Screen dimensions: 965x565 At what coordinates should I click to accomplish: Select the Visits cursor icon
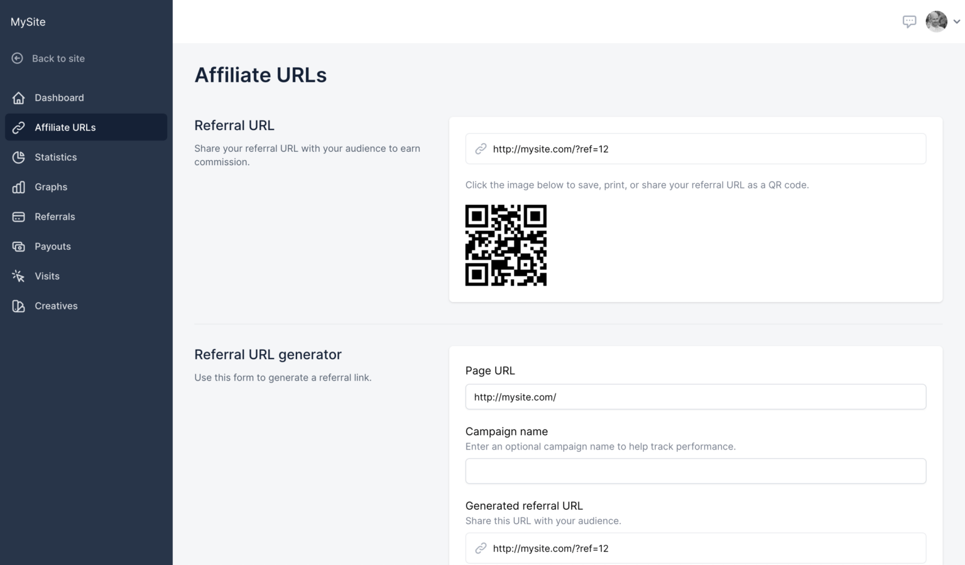[18, 276]
